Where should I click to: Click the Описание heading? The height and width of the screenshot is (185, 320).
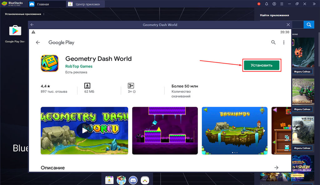52,167
